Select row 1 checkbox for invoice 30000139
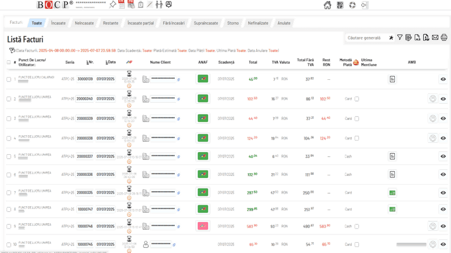 pos(9,79)
